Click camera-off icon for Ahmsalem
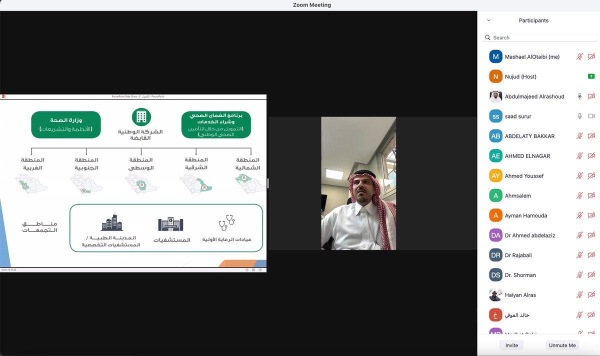The height and width of the screenshot is (356, 600). point(591,195)
